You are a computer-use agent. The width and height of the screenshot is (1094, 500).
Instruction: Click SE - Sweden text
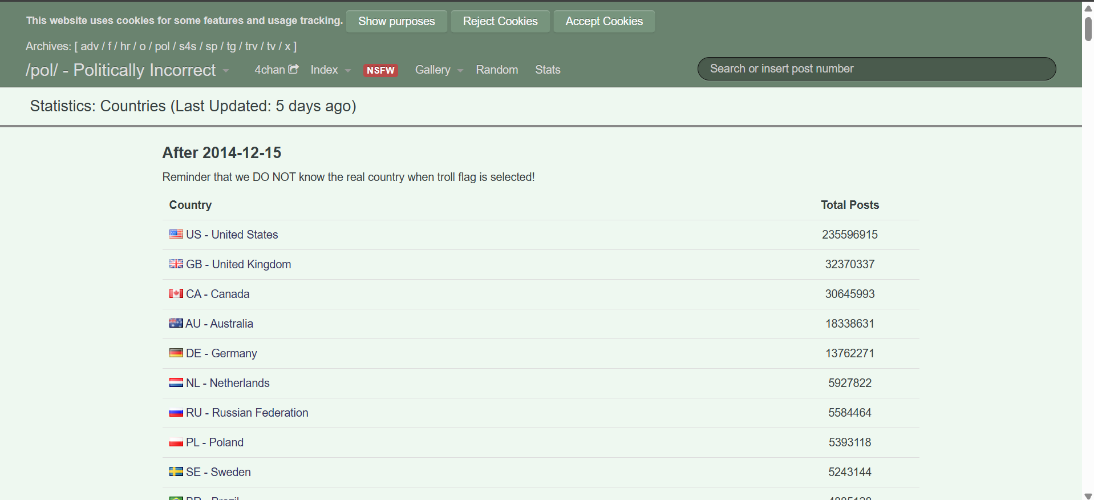click(218, 472)
